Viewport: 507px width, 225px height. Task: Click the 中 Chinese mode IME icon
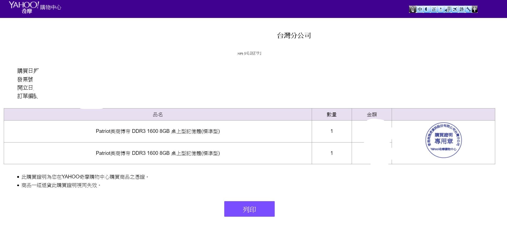click(x=420, y=9)
